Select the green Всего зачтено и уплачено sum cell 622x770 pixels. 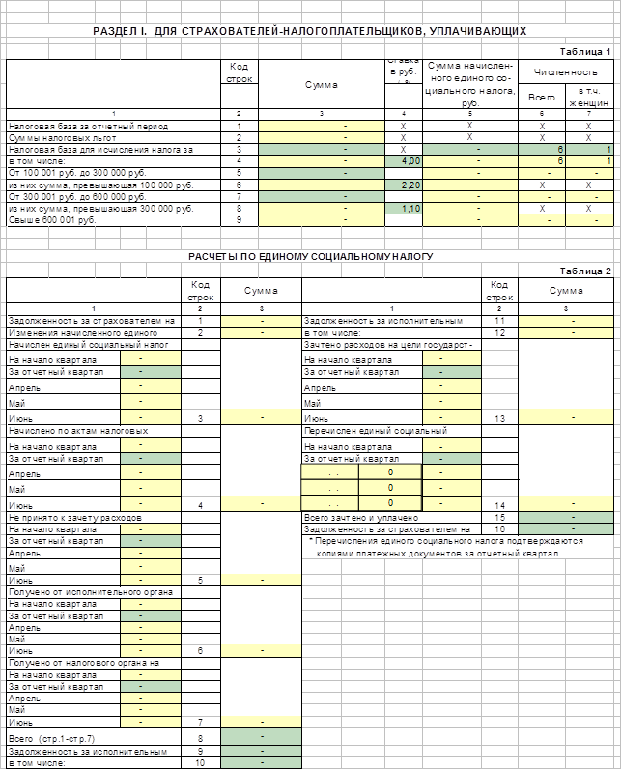[566, 517]
